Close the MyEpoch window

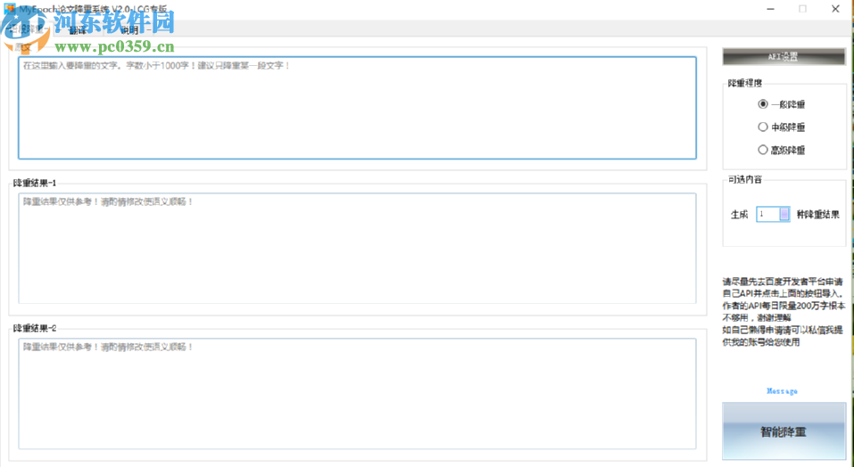835,9
